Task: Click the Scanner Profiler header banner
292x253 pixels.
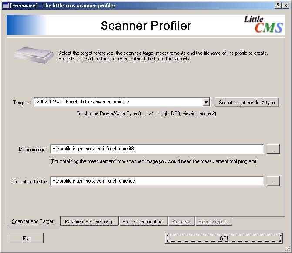Action: [146, 25]
